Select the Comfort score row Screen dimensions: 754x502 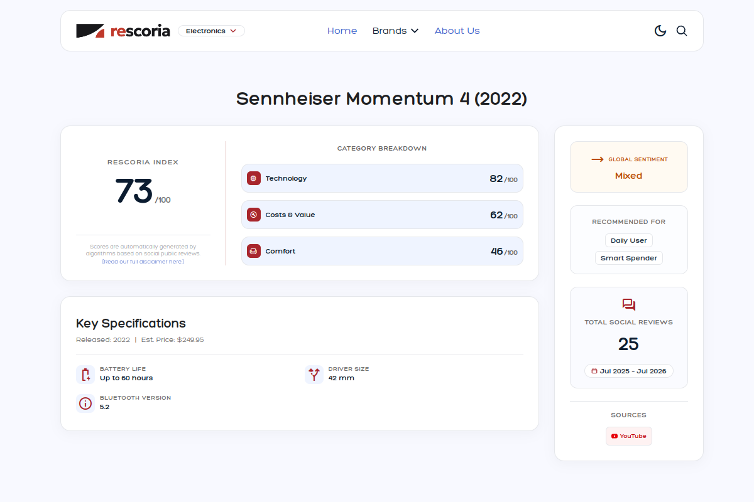[x=382, y=251]
